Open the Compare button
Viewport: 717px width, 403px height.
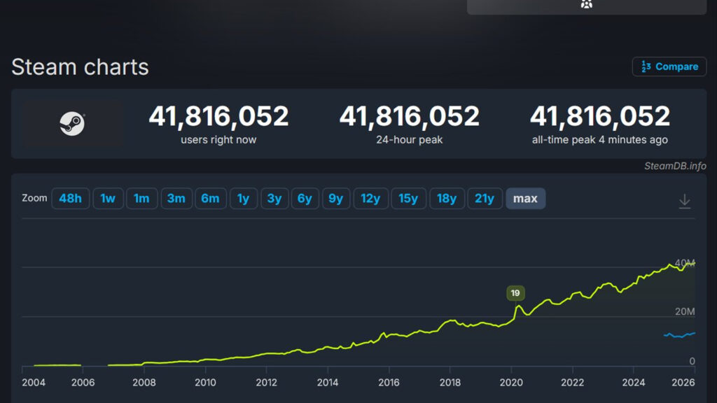[669, 66]
